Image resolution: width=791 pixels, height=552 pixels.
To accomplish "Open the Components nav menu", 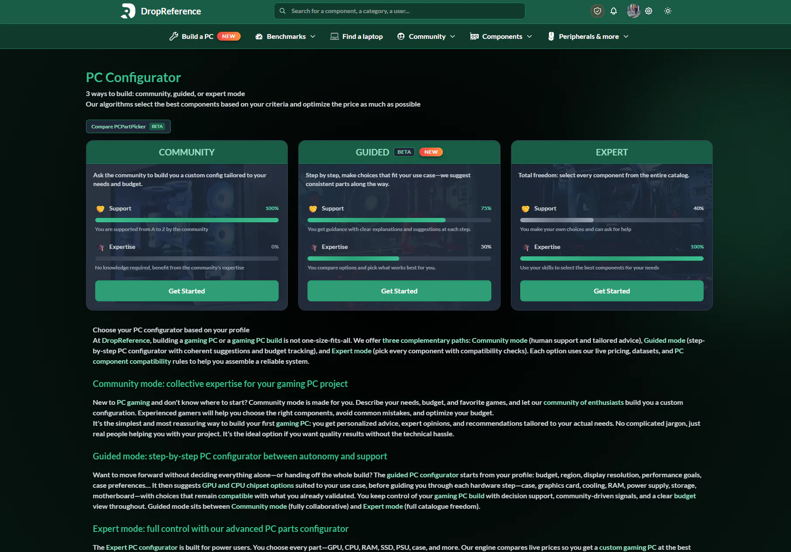I will pos(501,36).
